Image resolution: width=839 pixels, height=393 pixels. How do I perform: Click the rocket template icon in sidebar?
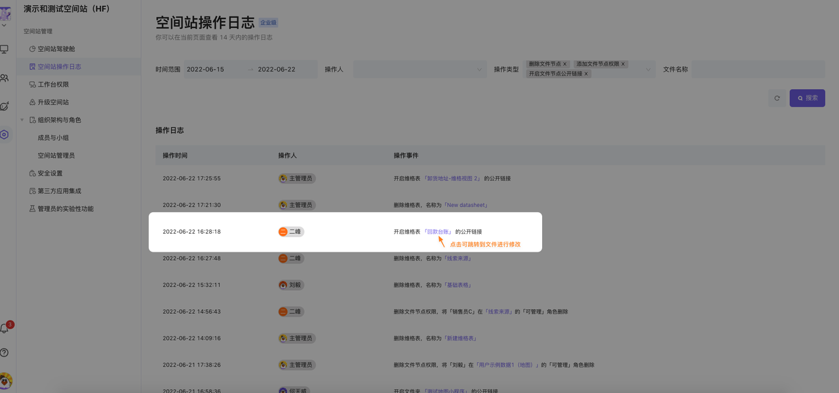click(x=4, y=106)
